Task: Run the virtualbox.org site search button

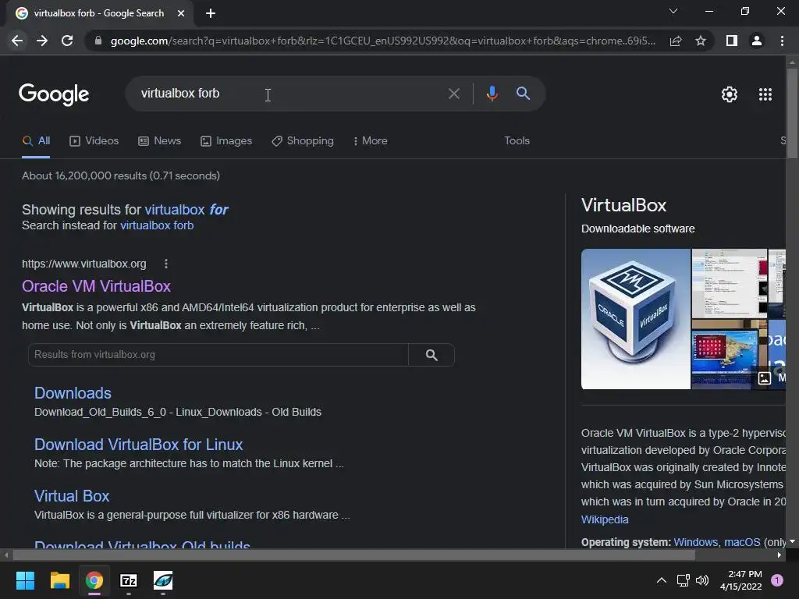Action: pyautogui.click(x=431, y=355)
